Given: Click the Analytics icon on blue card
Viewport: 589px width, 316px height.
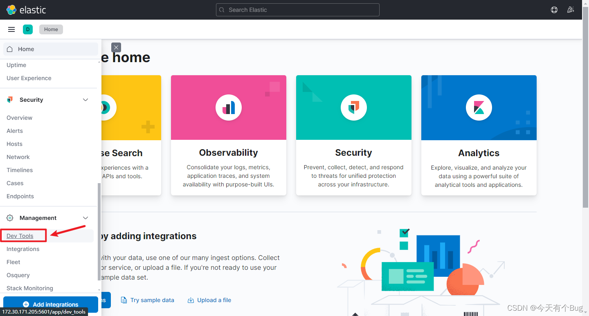Looking at the screenshot, I should [x=479, y=107].
